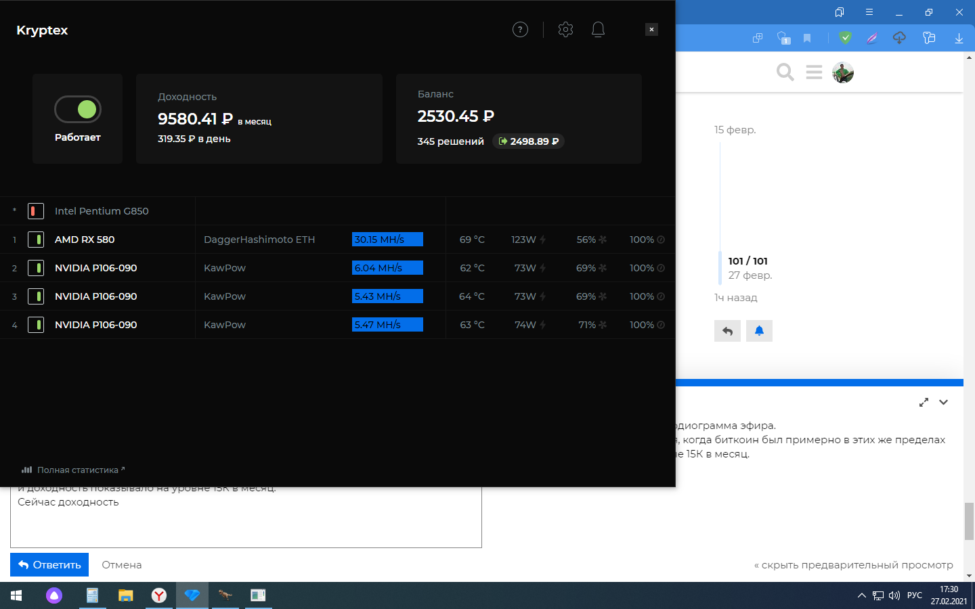Toggle the mining switch labeled Работает
The width and height of the screenshot is (975, 609).
78,109
